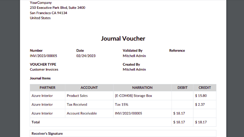Click the PARTNER column header

(x=47, y=88)
